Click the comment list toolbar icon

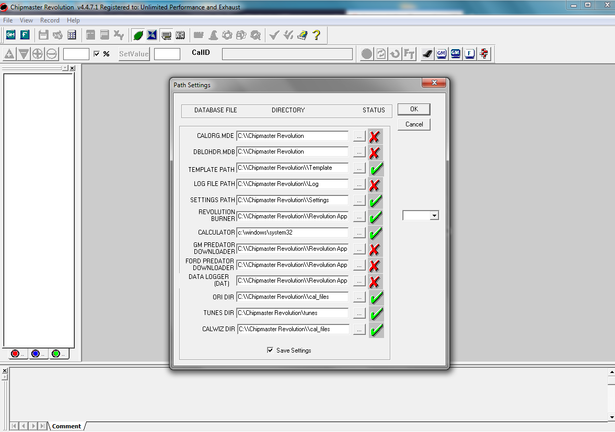[x=166, y=35]
